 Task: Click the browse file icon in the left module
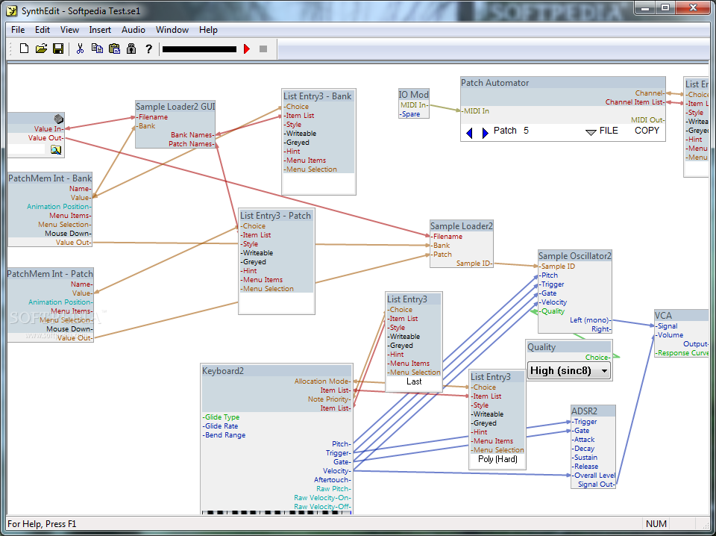tap(56, 150)
